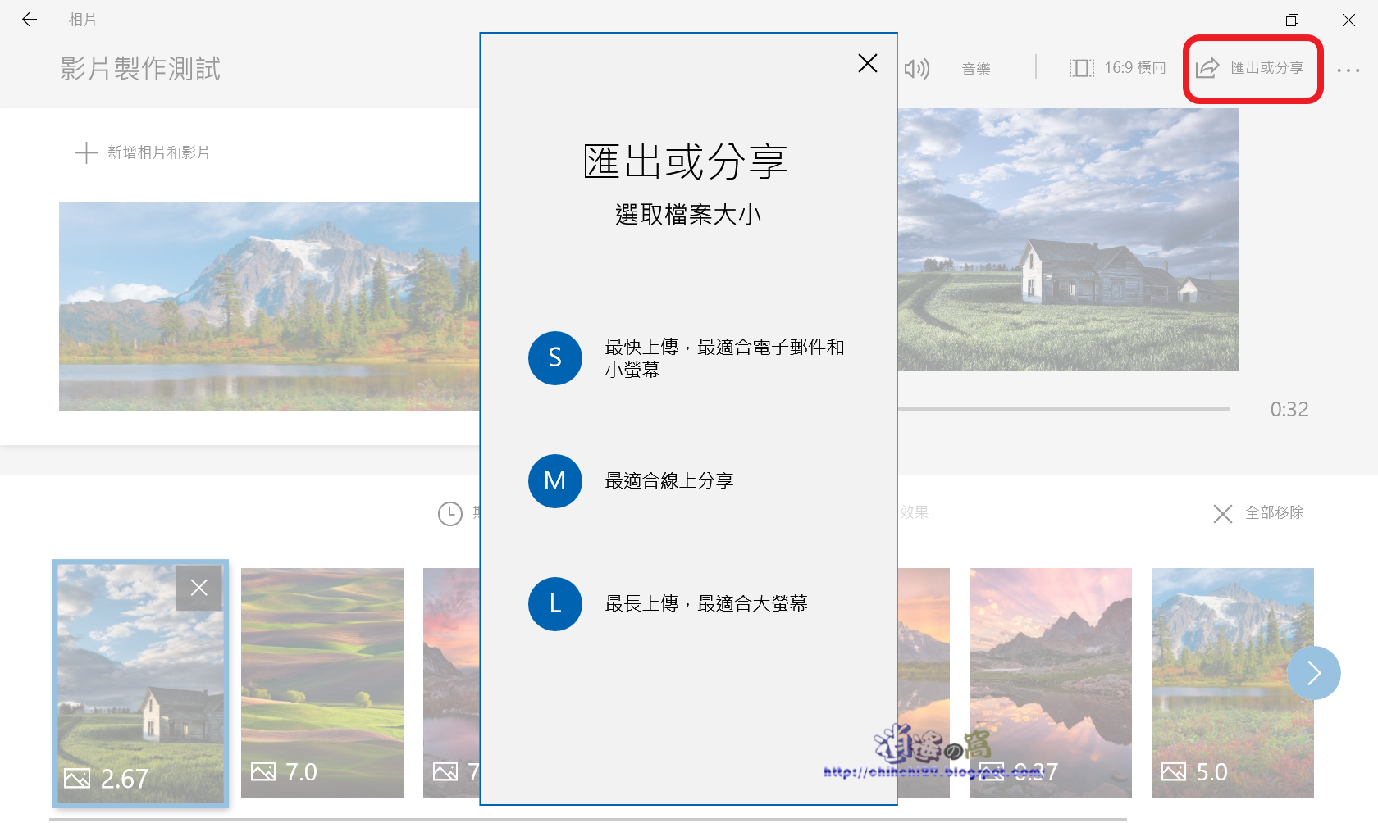Viewport: 1378px width, 823px height.
Task: Choose 最快上傳，最適合電子郵件和小螢幕 option
Action: pos(725,358)
